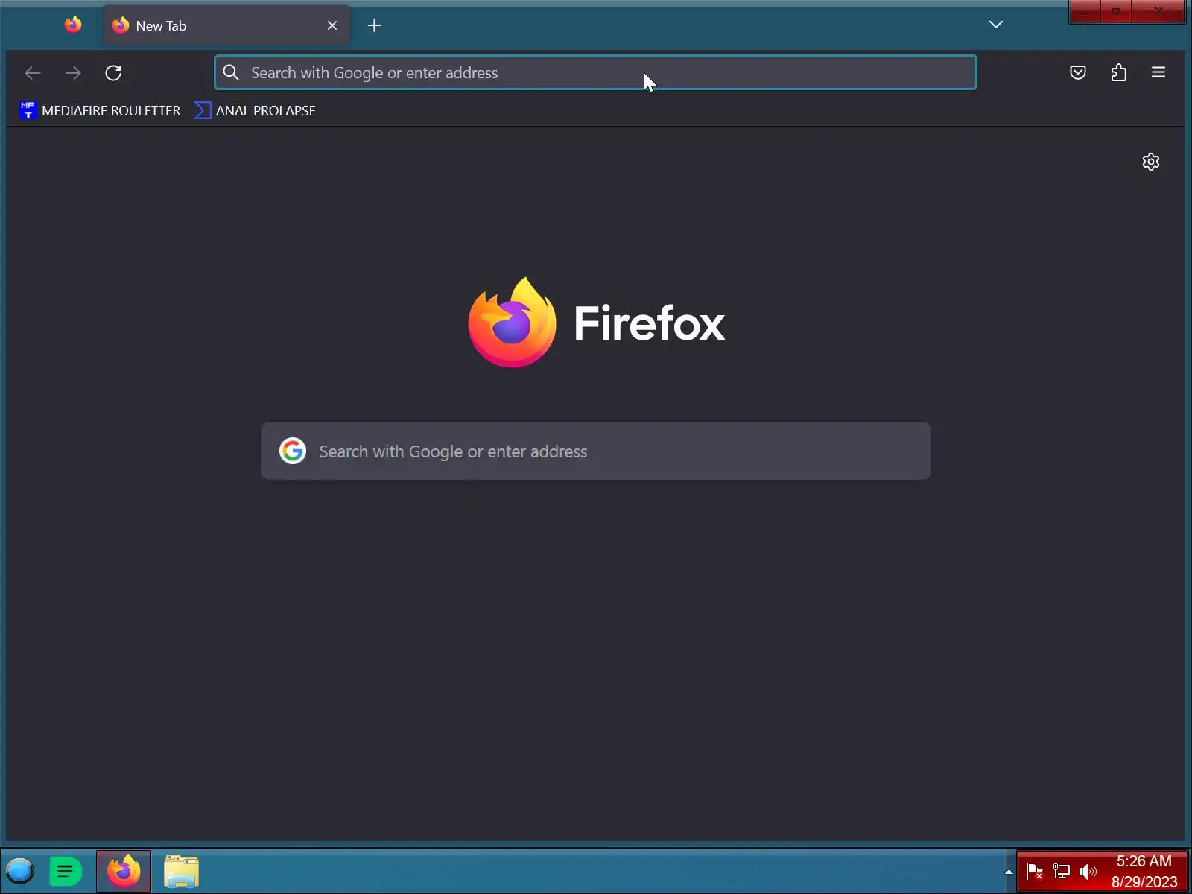Viewport: 1192px width, 894px height.
Task: Switch to the New Tab tab
Action: pos(226,25)
